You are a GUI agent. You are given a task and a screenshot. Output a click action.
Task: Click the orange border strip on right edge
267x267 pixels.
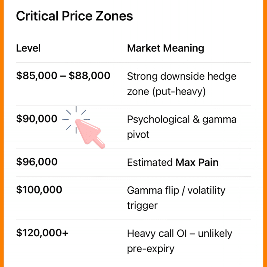(x=265, y=133)
